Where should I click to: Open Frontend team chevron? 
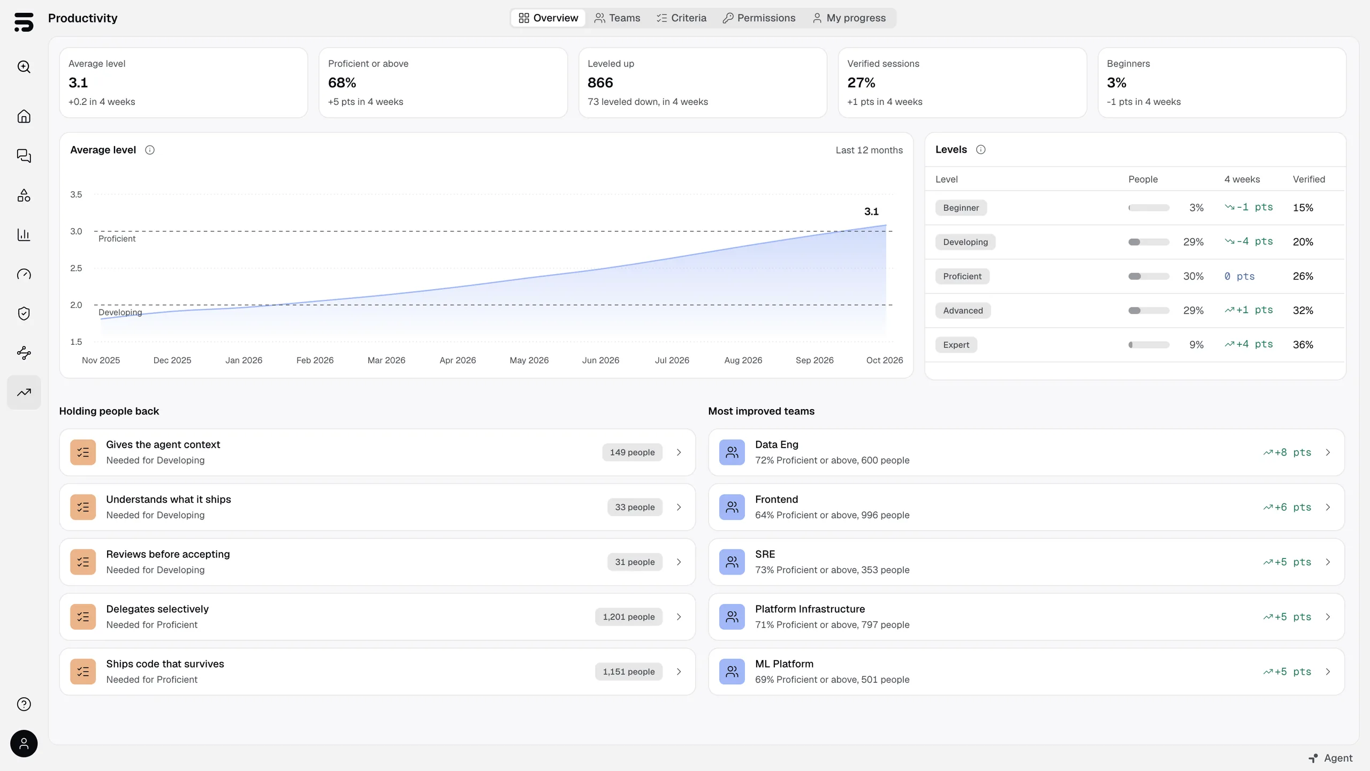click(1328, 507)
